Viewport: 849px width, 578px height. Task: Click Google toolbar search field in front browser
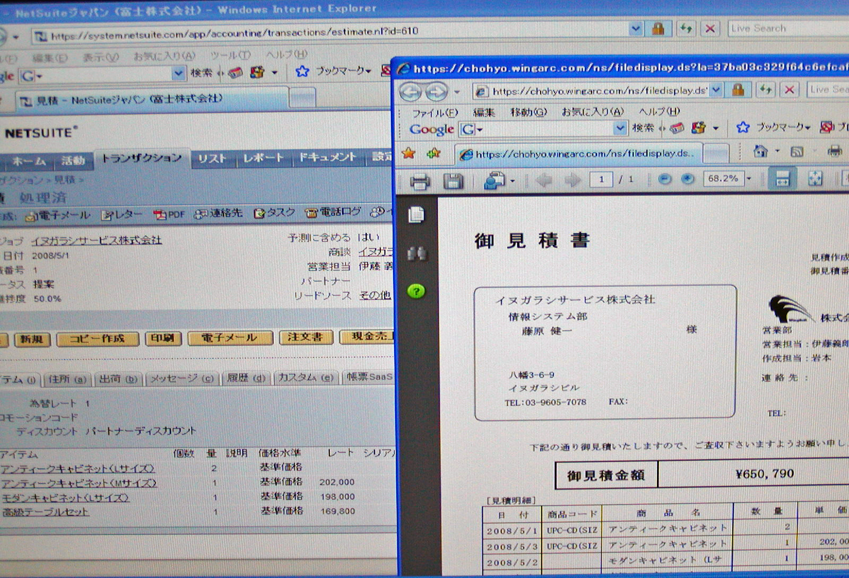pyautogui.click(x=537, y=128)
